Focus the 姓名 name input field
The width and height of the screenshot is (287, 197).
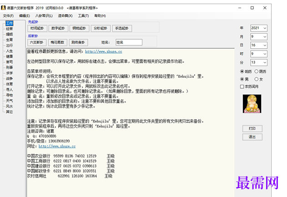(x=129, y=42)
